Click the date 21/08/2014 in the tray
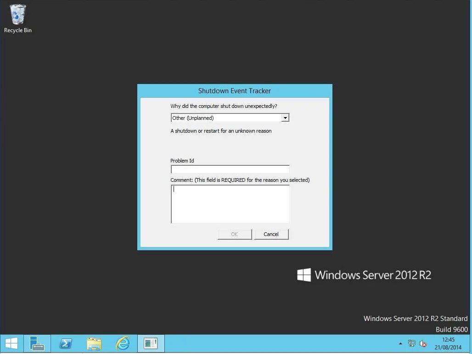Image resolution: width=472 pixels, height=354 pixels. tap(448, 348)
